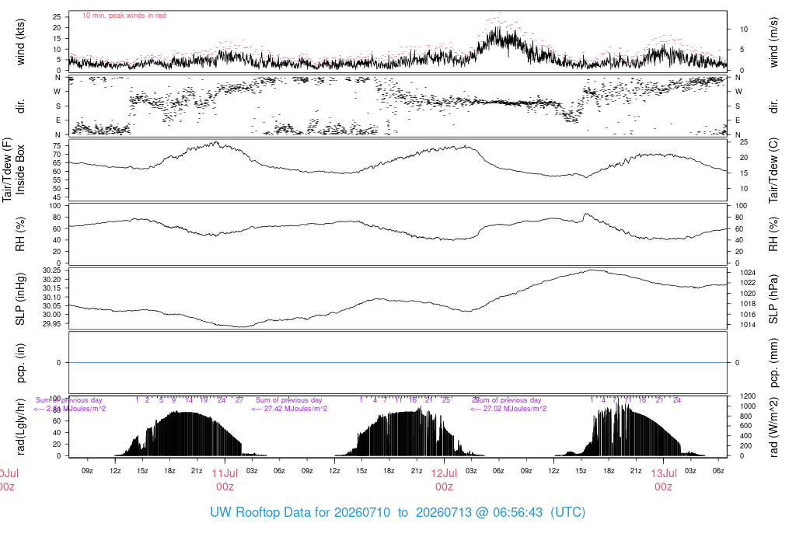Click the "SLP (hPa)" axis label
Viewport: 796px width, 544px height.
(x=773, y=299)
